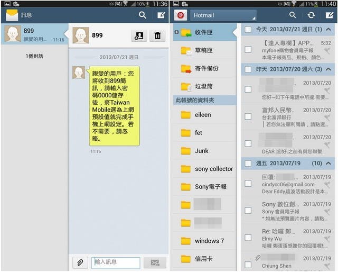Viewport: 338px width, 272px height.
Task: Open the Re: 哈囉 email from Elmy Wu
Action: (x=288, y=238)
